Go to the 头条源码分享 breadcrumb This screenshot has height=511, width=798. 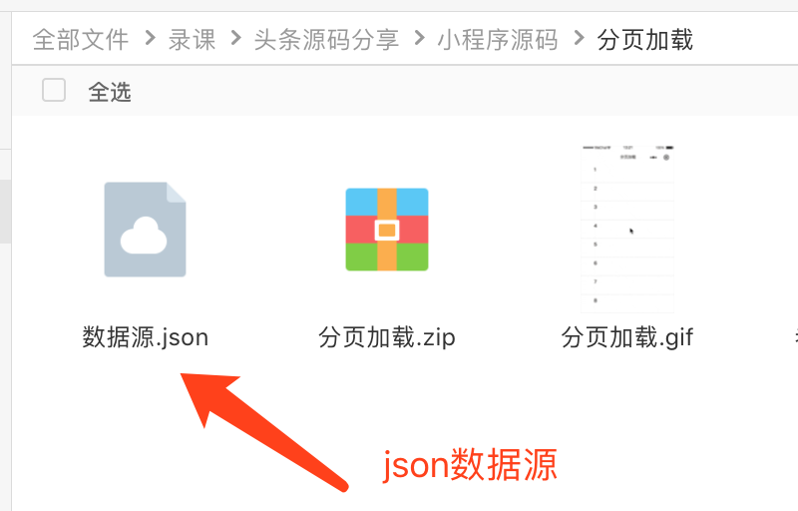(x=326, y=40)
